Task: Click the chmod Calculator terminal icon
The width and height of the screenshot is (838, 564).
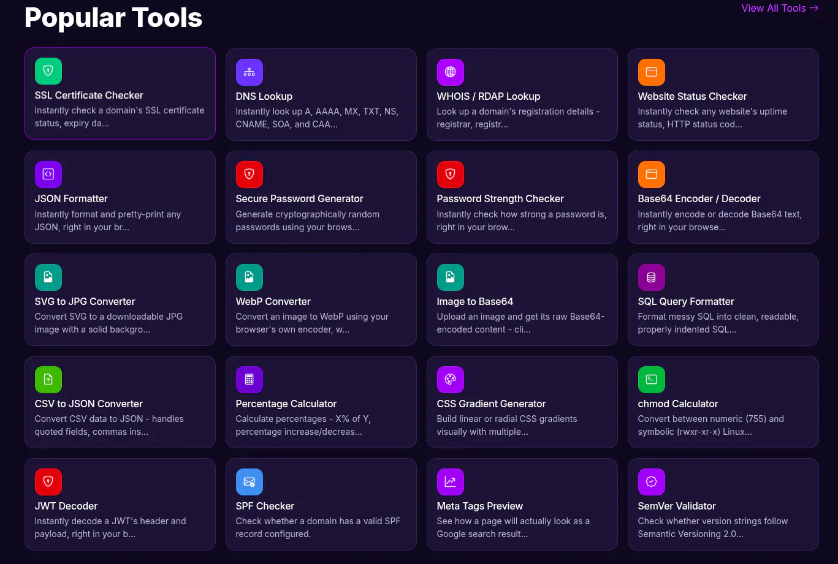Action: 652,380
